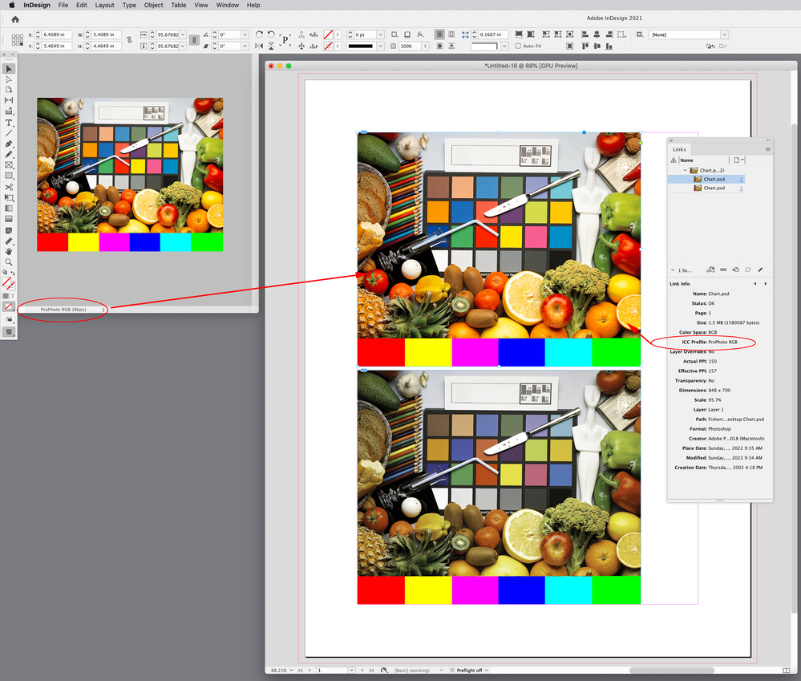Collapse the Chart.p...2) group in Links panel
Viewport: 801px width, 681px height.
(x=685, y=170)
